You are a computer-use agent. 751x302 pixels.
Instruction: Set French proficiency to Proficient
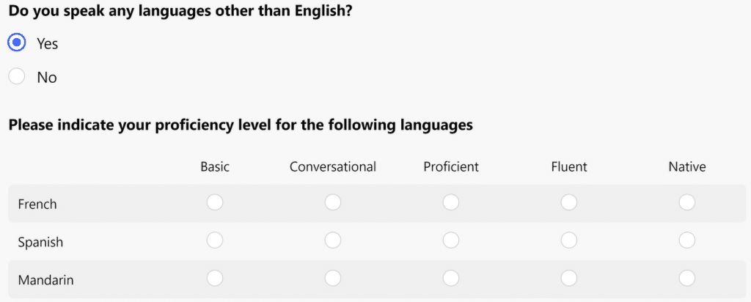pos(451,202)
